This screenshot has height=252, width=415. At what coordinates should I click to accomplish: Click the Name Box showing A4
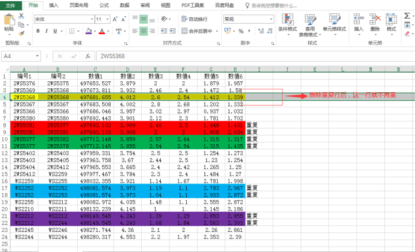pyautogui.click(x=21, y=56)
